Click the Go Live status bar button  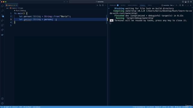pos(178,107)
